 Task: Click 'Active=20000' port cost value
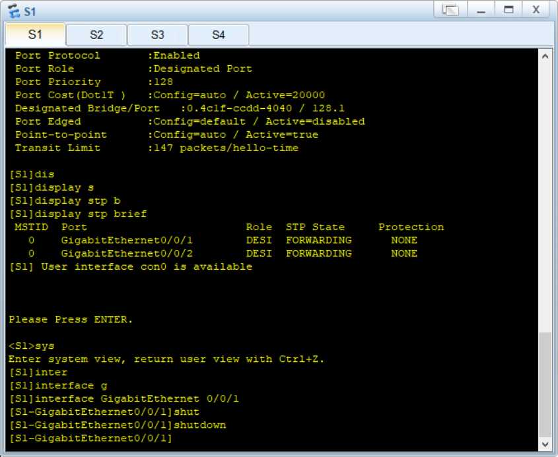pyautogui.click(x=285, y=95)
